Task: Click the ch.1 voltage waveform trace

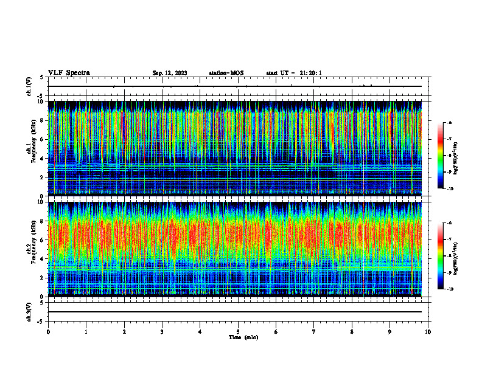Action: 235,86
